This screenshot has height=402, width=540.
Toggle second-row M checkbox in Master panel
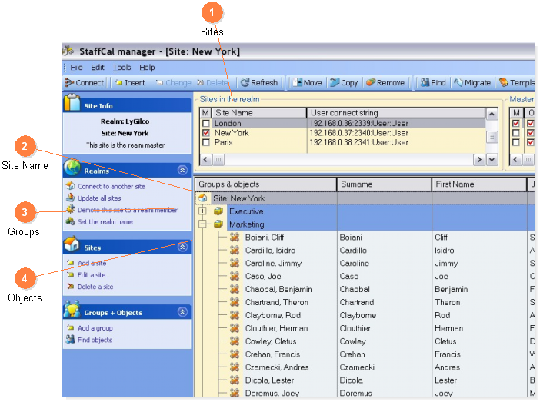[x=515, y=133]
